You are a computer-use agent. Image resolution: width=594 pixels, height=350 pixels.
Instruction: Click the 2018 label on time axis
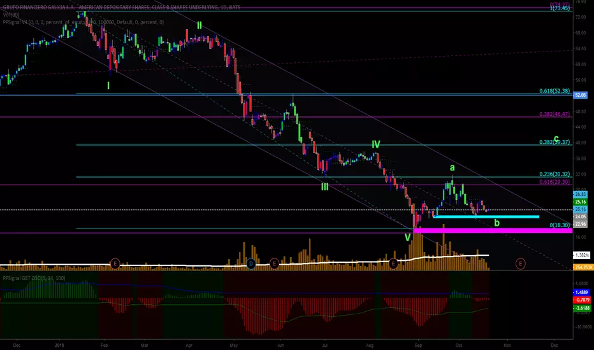[x=59, y=345]
